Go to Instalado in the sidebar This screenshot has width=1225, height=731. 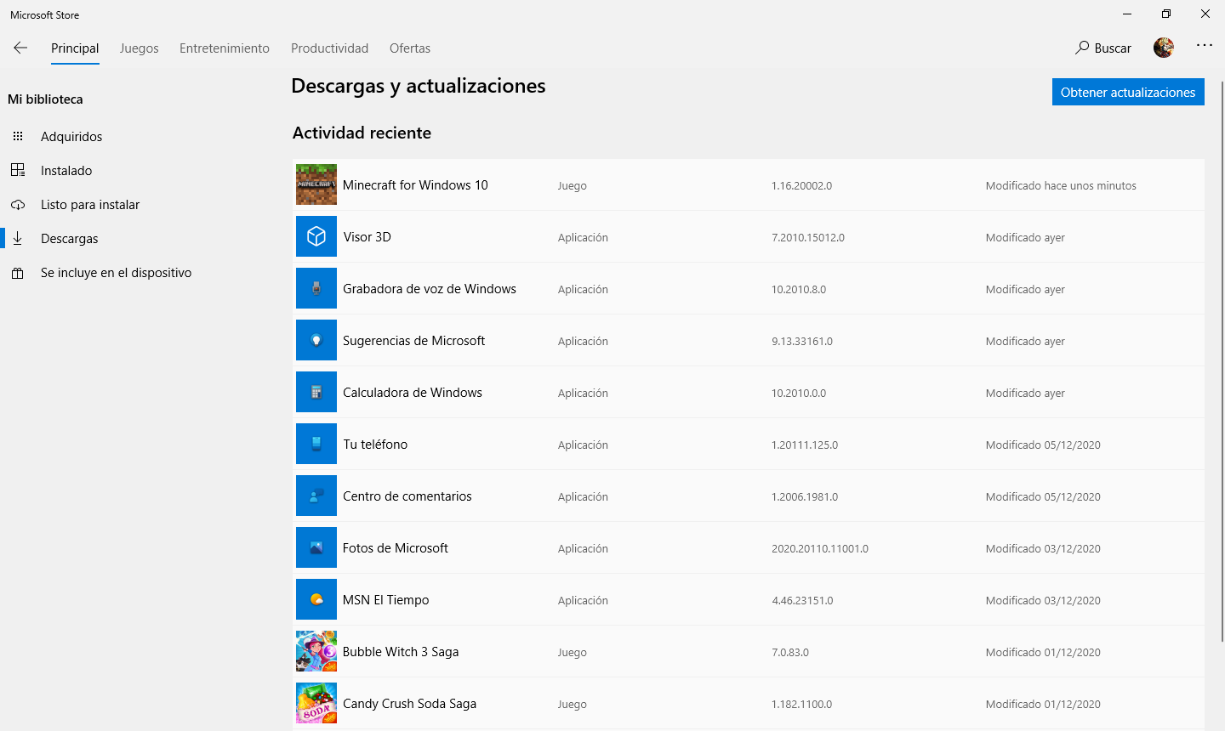(66, 171)
